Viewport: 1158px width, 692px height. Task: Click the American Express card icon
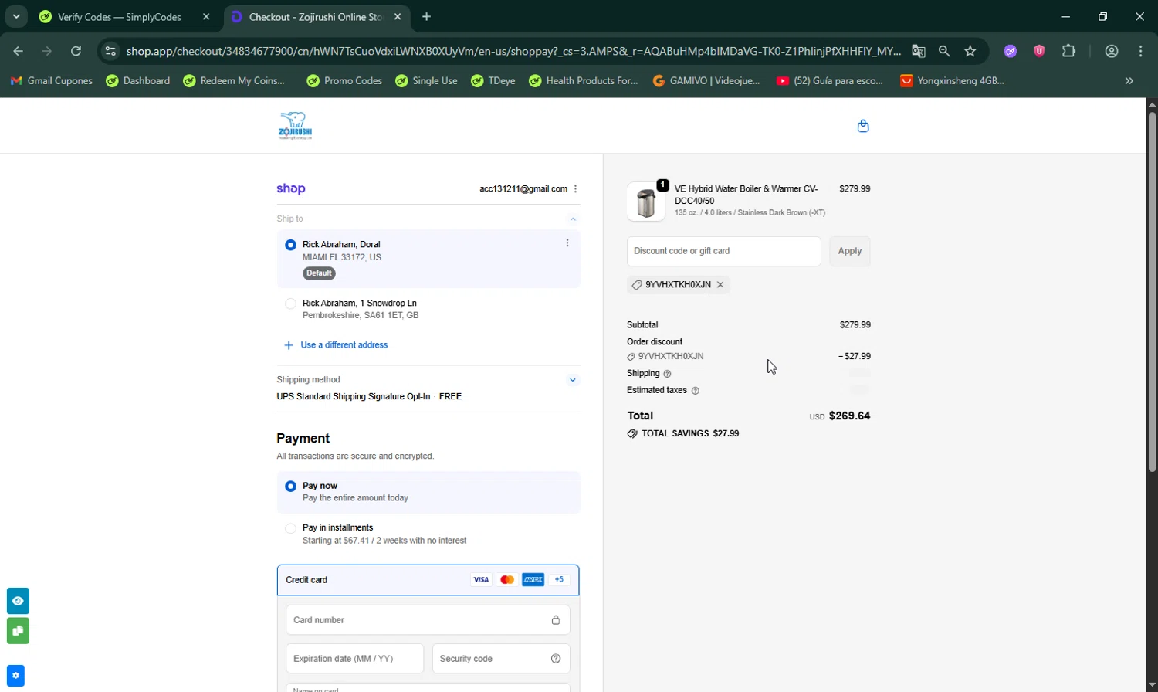[533, 580]
